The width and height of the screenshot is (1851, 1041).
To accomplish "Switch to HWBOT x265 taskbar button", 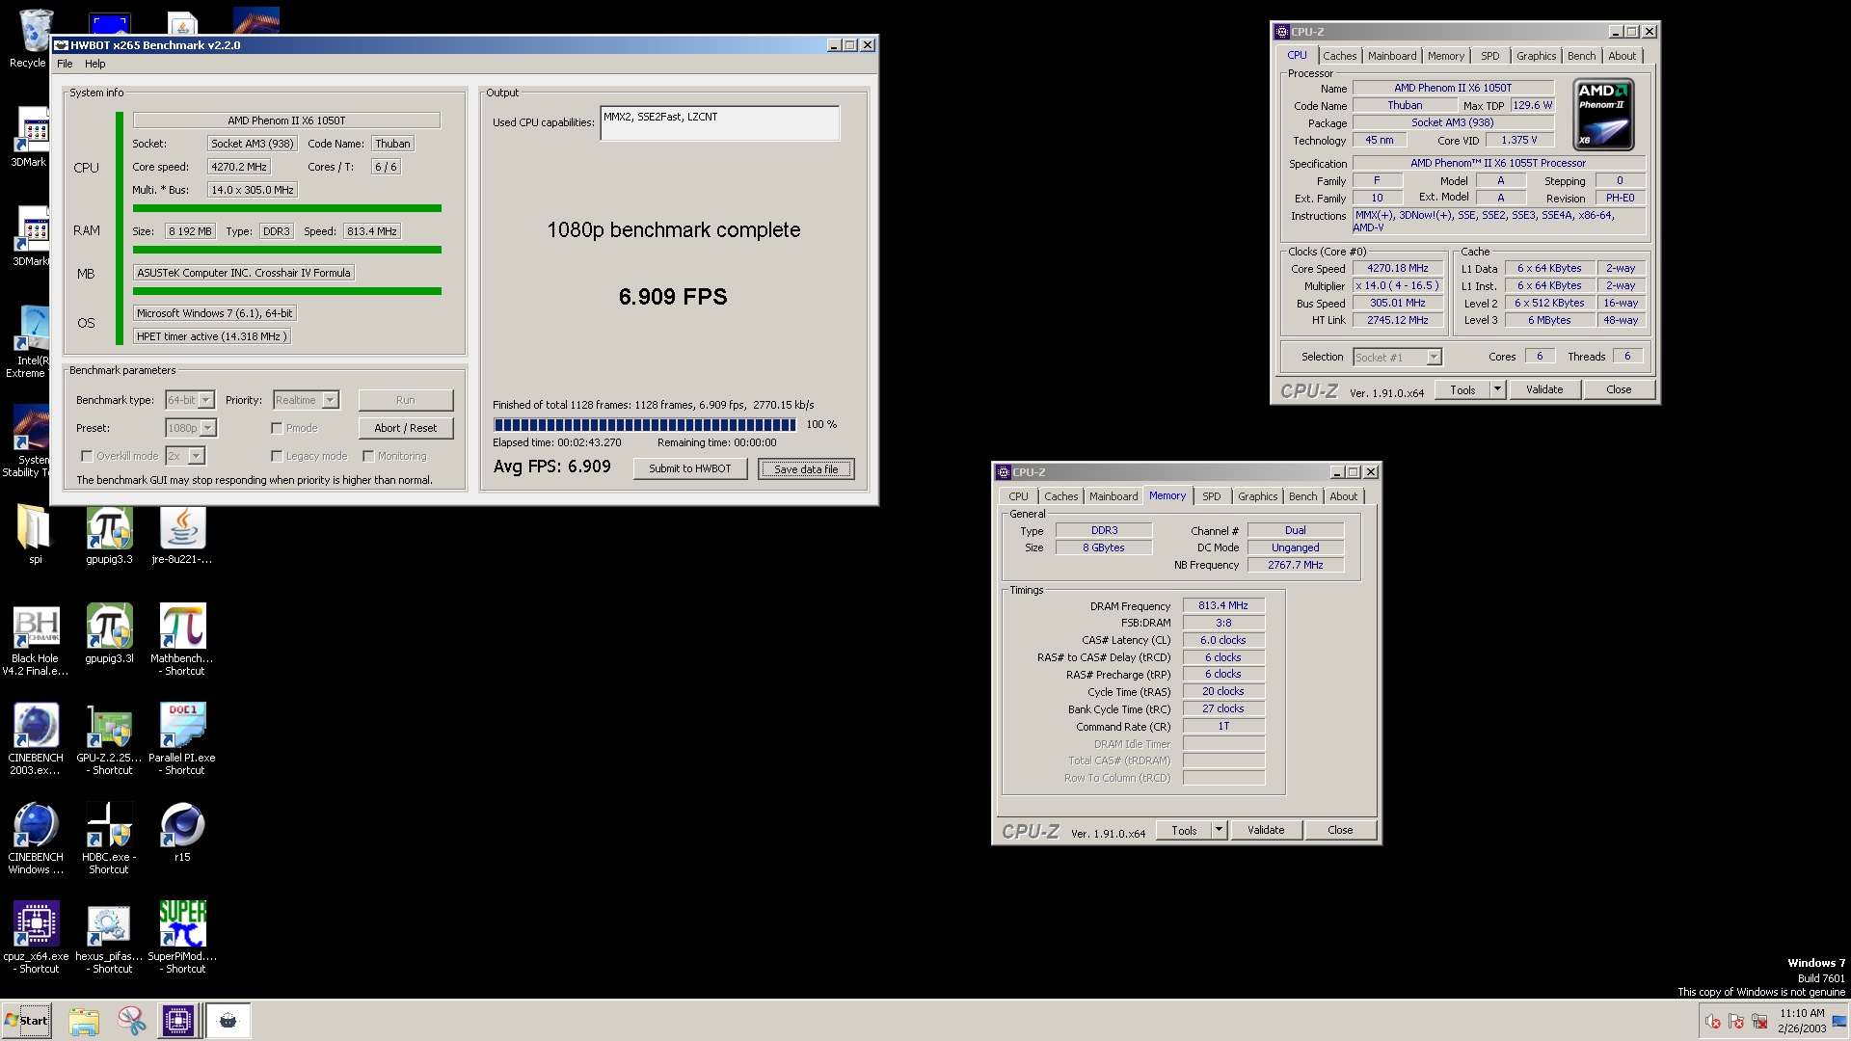I will click(x=228, y=1021).
